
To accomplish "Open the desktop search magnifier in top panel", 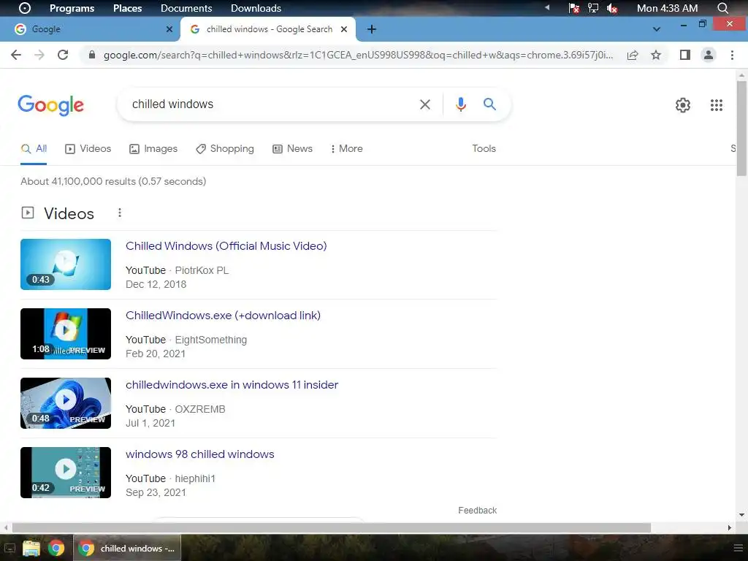I will (722, 8).
